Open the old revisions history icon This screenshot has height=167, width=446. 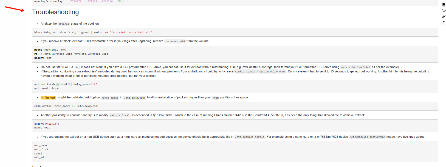pos(444,10)
